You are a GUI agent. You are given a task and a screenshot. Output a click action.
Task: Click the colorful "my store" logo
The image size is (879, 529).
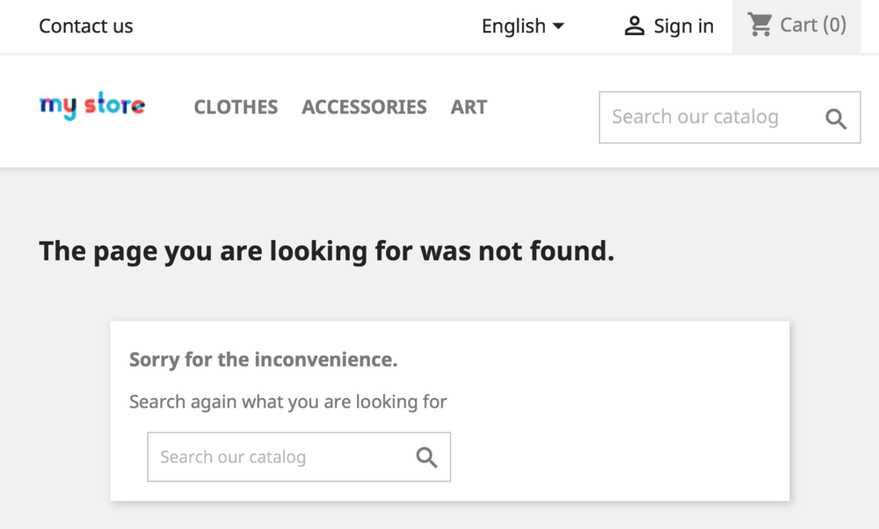91,106
